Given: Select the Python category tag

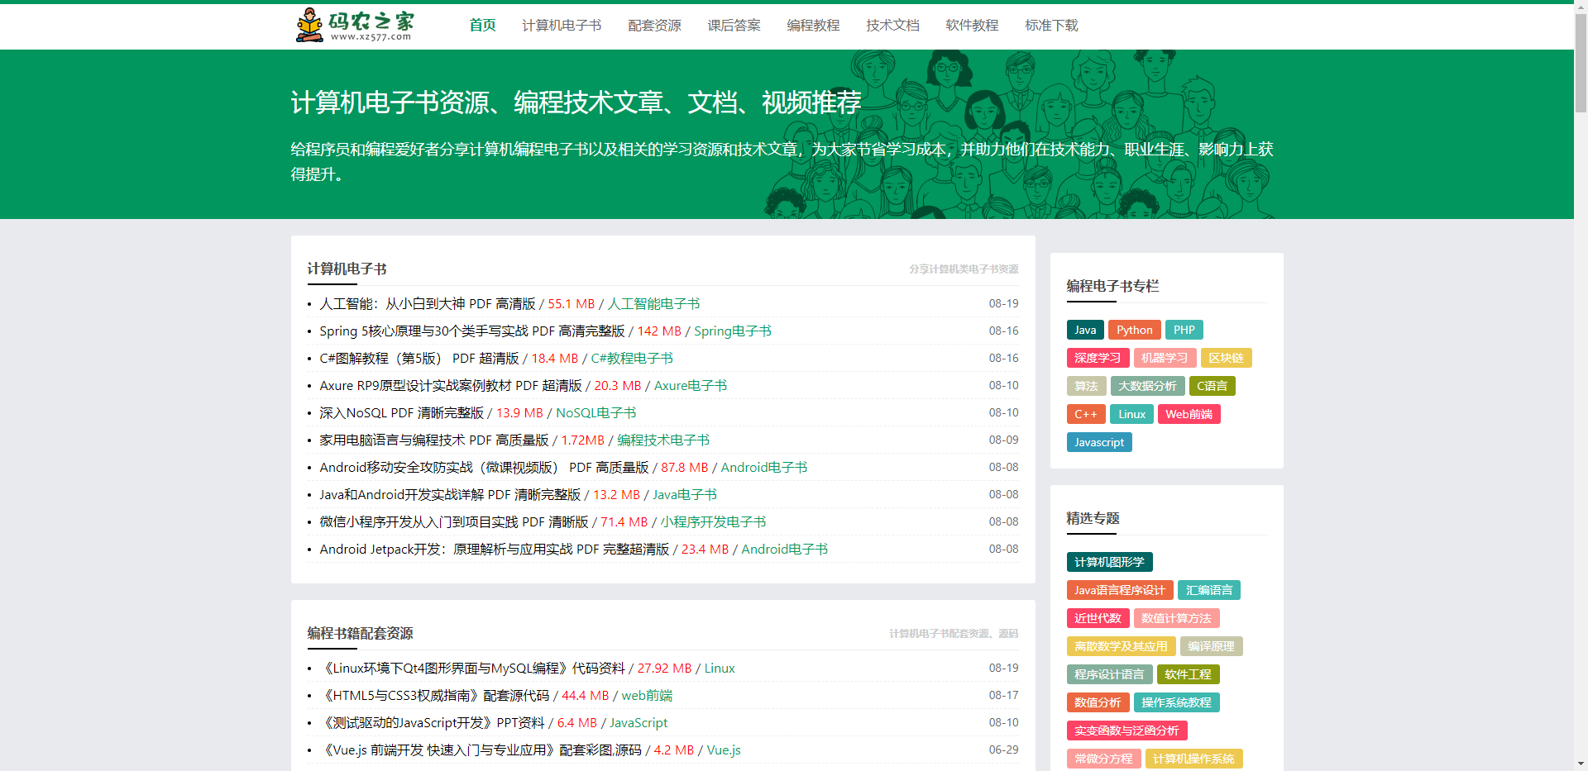Looking at the screenshot, I should tap(1134, 330).
